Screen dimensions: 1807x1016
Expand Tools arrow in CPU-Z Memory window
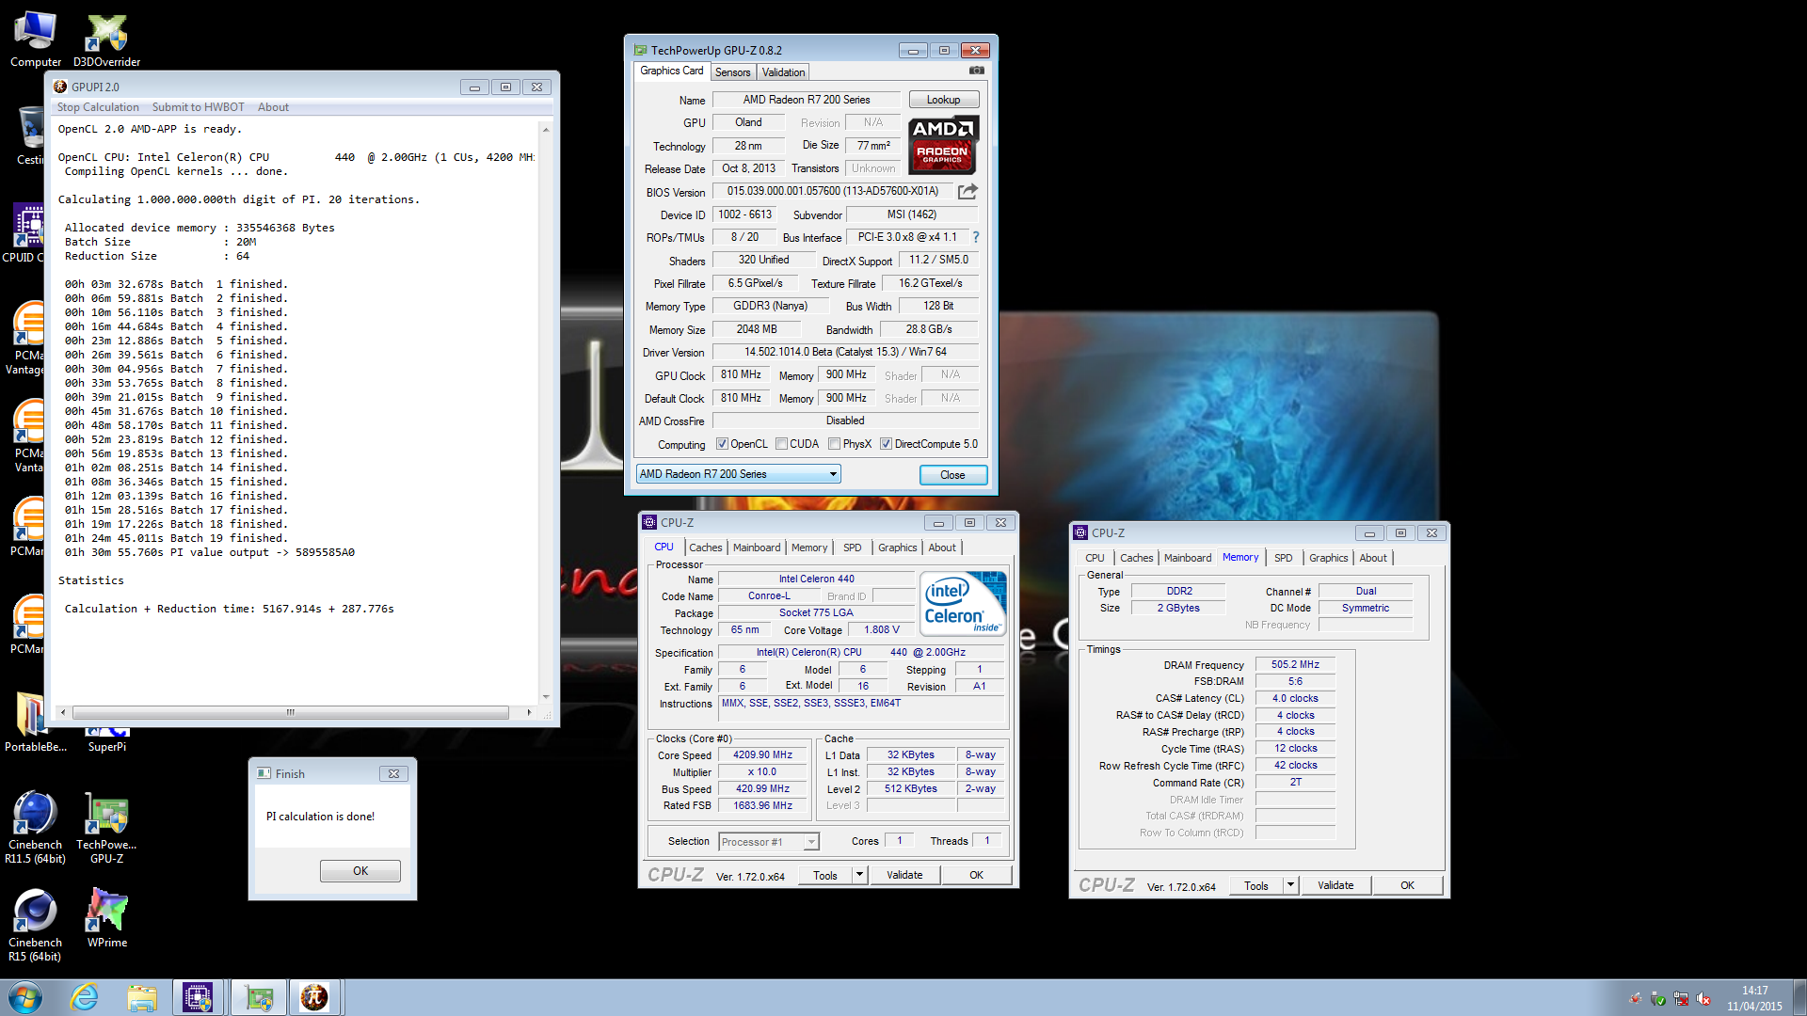click(x=1290, y=885)
